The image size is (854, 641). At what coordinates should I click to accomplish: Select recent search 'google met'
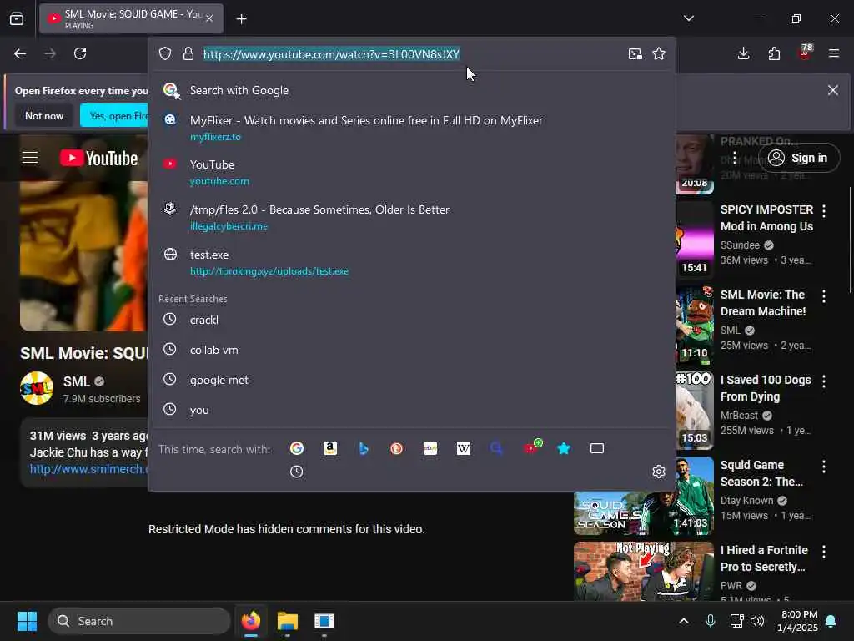point(412,380)
